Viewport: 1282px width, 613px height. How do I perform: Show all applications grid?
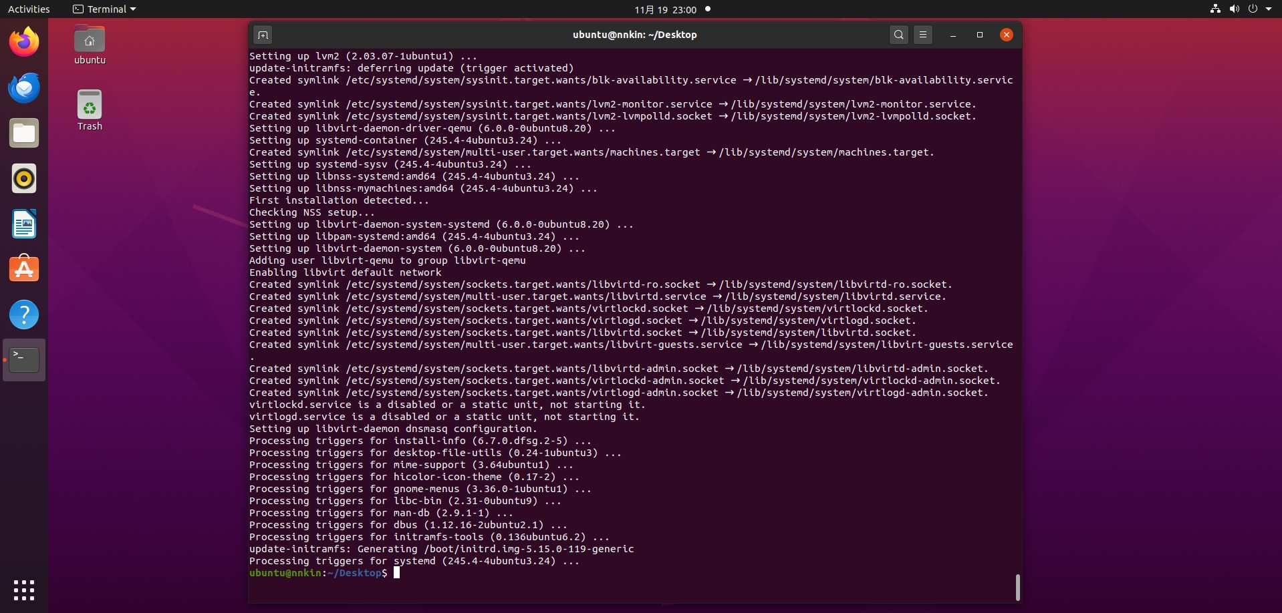[x=24, y=590]
